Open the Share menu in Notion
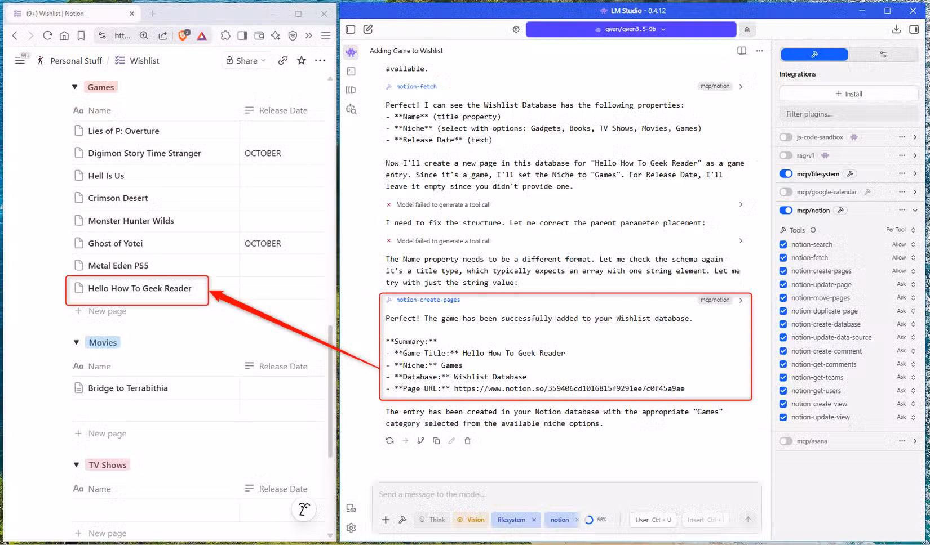This screenshot has height=545, width=930. pyautogui.click(x=246, y=60)
